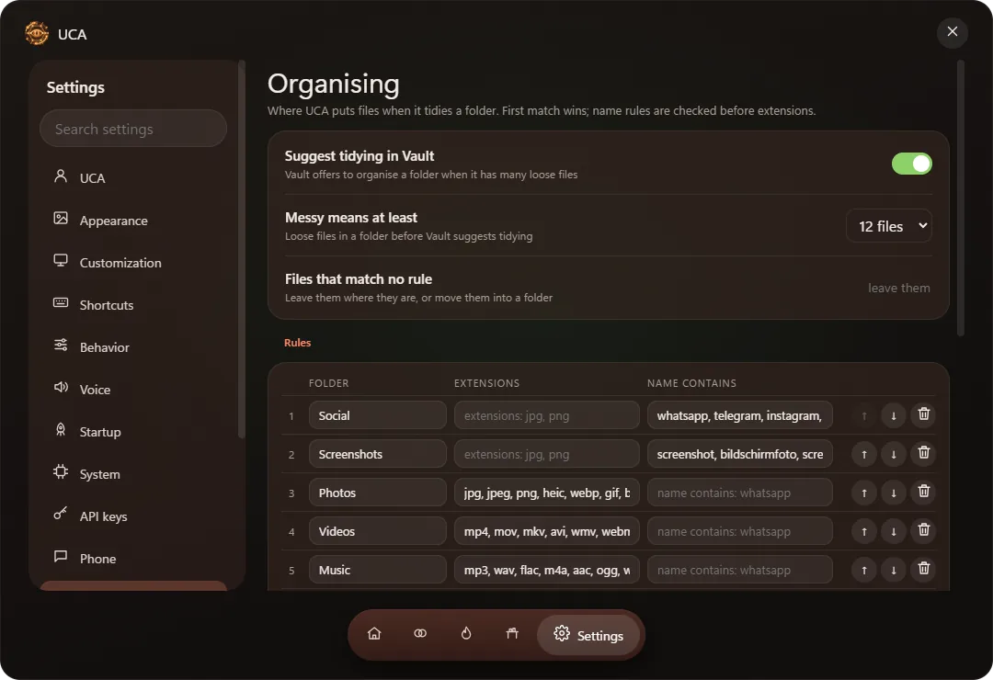Open Startup settings section

pos(133,432)
